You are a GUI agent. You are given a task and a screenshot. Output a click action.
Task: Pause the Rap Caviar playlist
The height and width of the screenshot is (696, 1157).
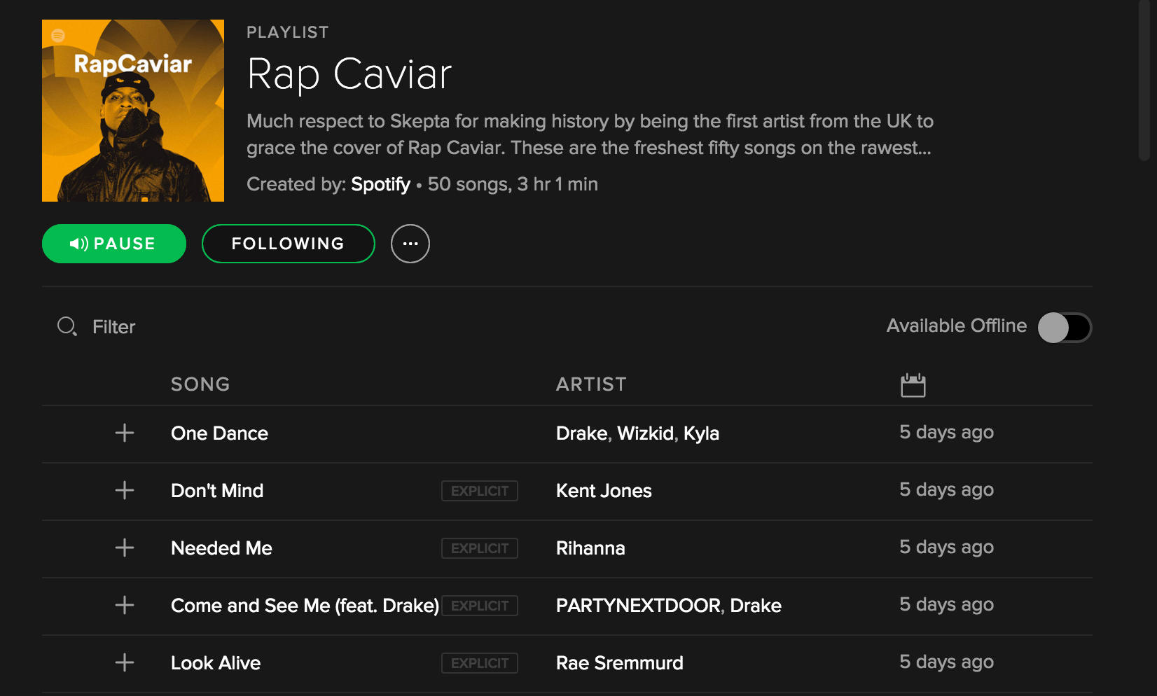(x=114, y=244)
